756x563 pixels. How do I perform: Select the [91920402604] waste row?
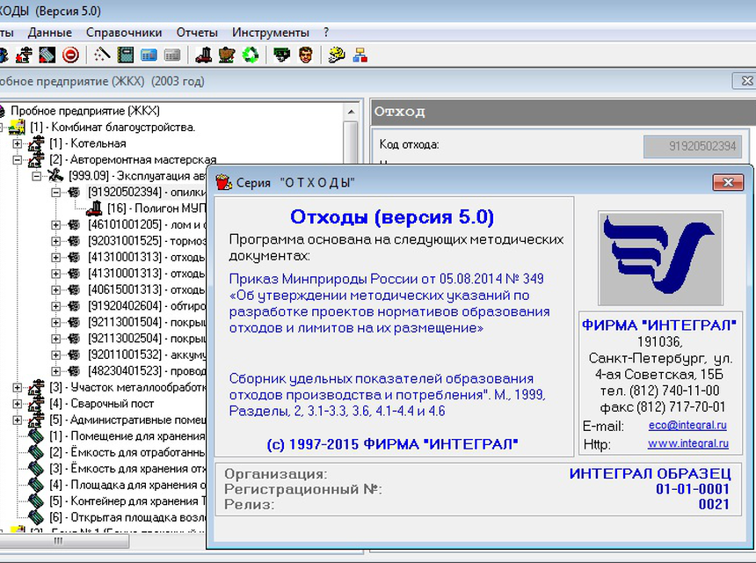[x=147, y=306]
